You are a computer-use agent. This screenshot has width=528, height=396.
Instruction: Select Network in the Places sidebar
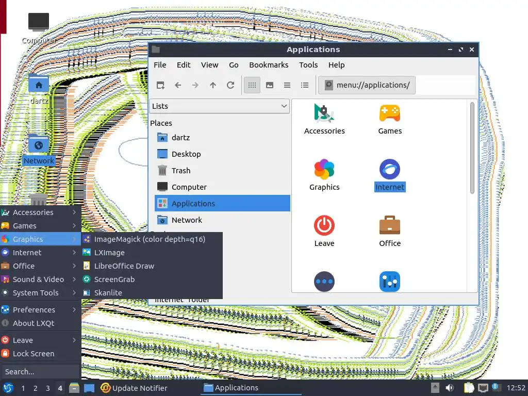tap(222, 220)
